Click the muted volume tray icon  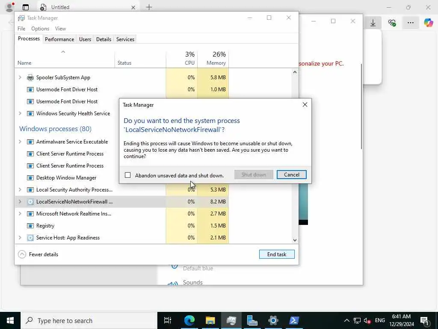367,320
